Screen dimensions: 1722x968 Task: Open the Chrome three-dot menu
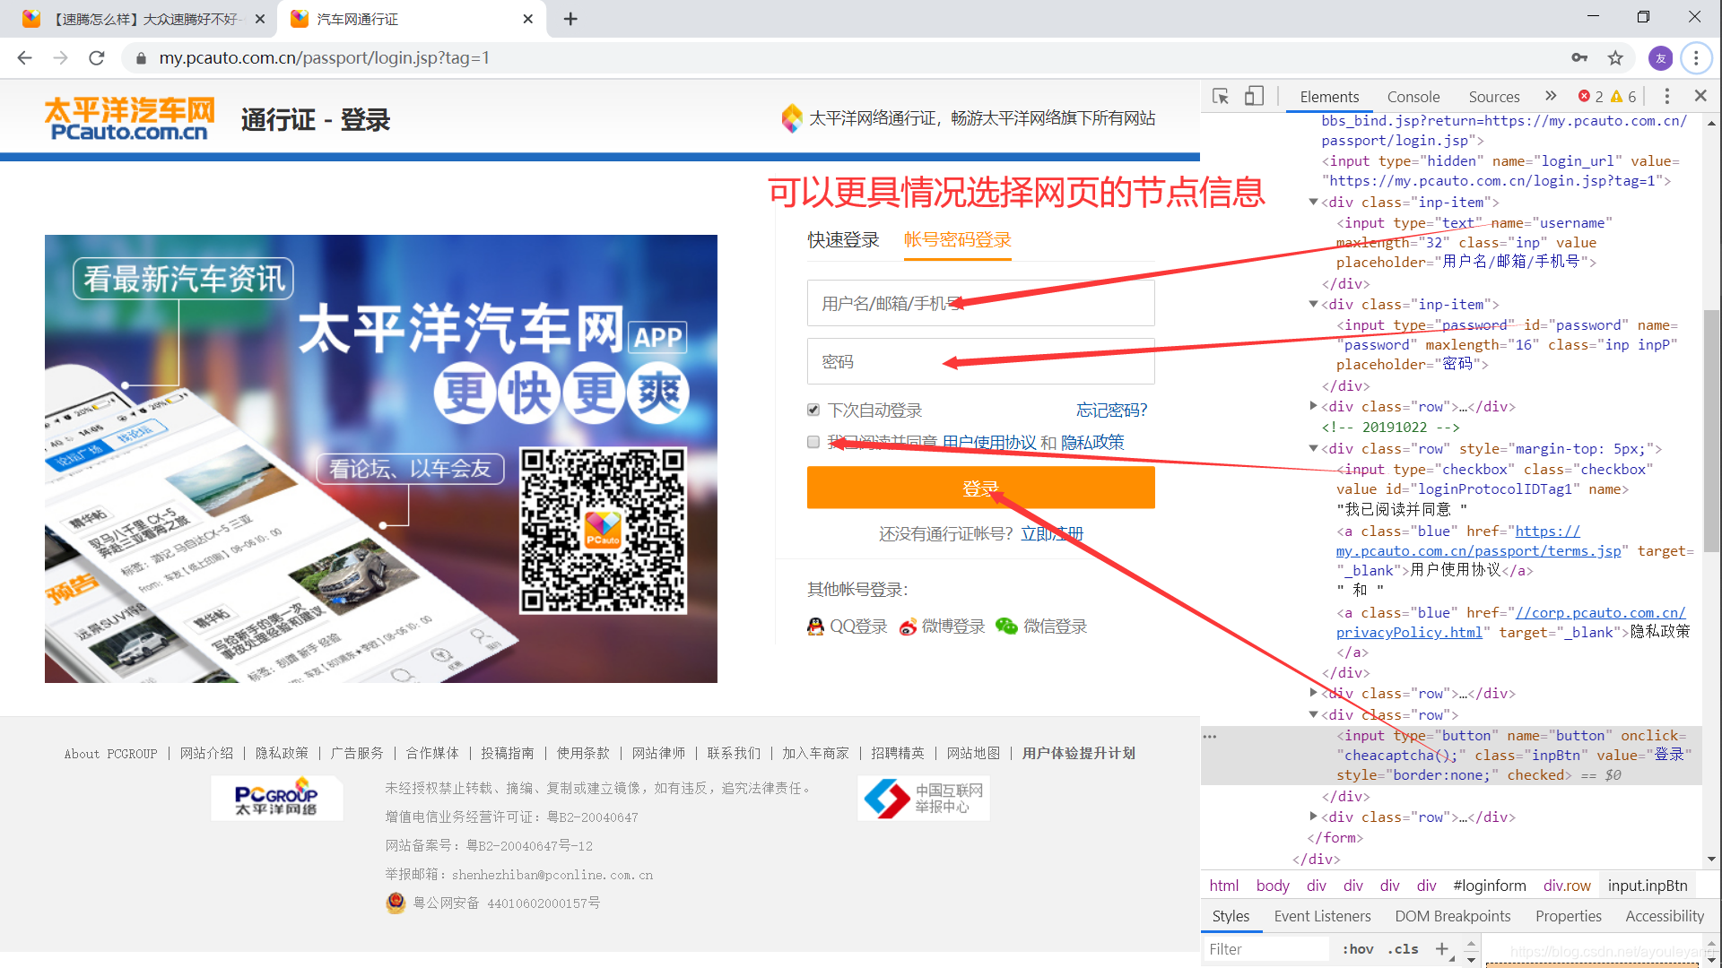tap(1696, 58)
